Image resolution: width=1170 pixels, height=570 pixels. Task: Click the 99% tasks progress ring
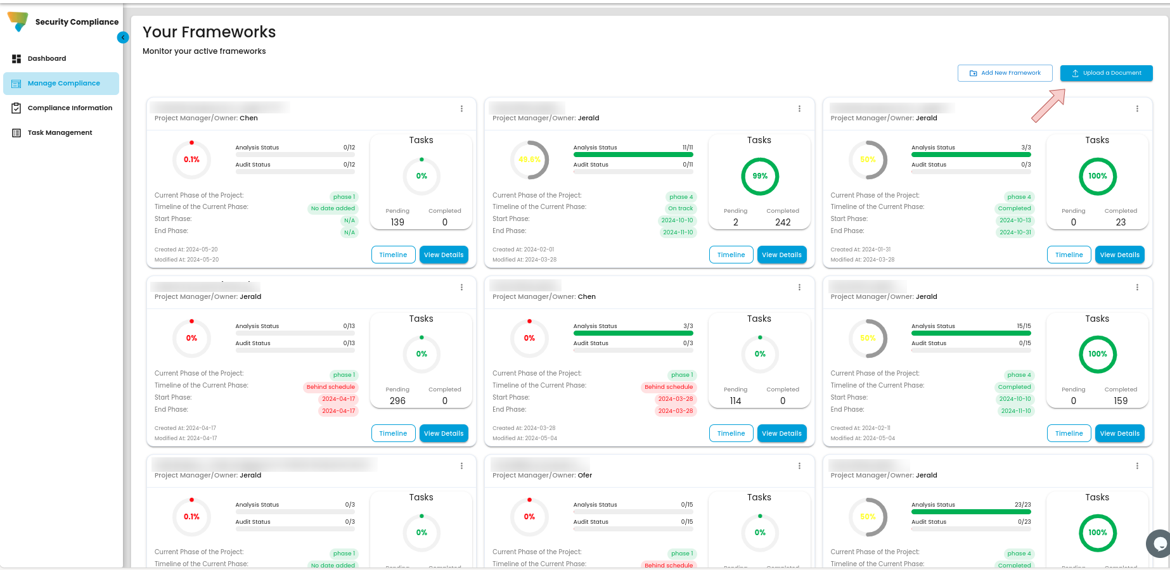pos(760,176)
